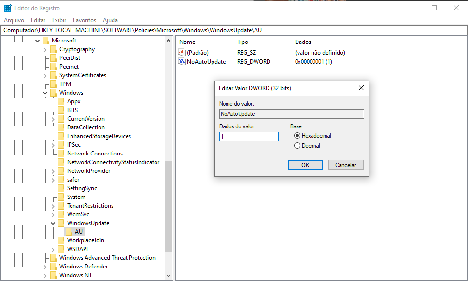Click the Registry Editor app icon in title bar
This screenshot has height=281, width=468.
8,8
